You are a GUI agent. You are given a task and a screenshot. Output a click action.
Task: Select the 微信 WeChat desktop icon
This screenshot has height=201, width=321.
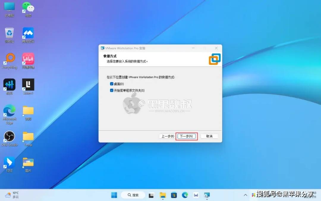28,10
